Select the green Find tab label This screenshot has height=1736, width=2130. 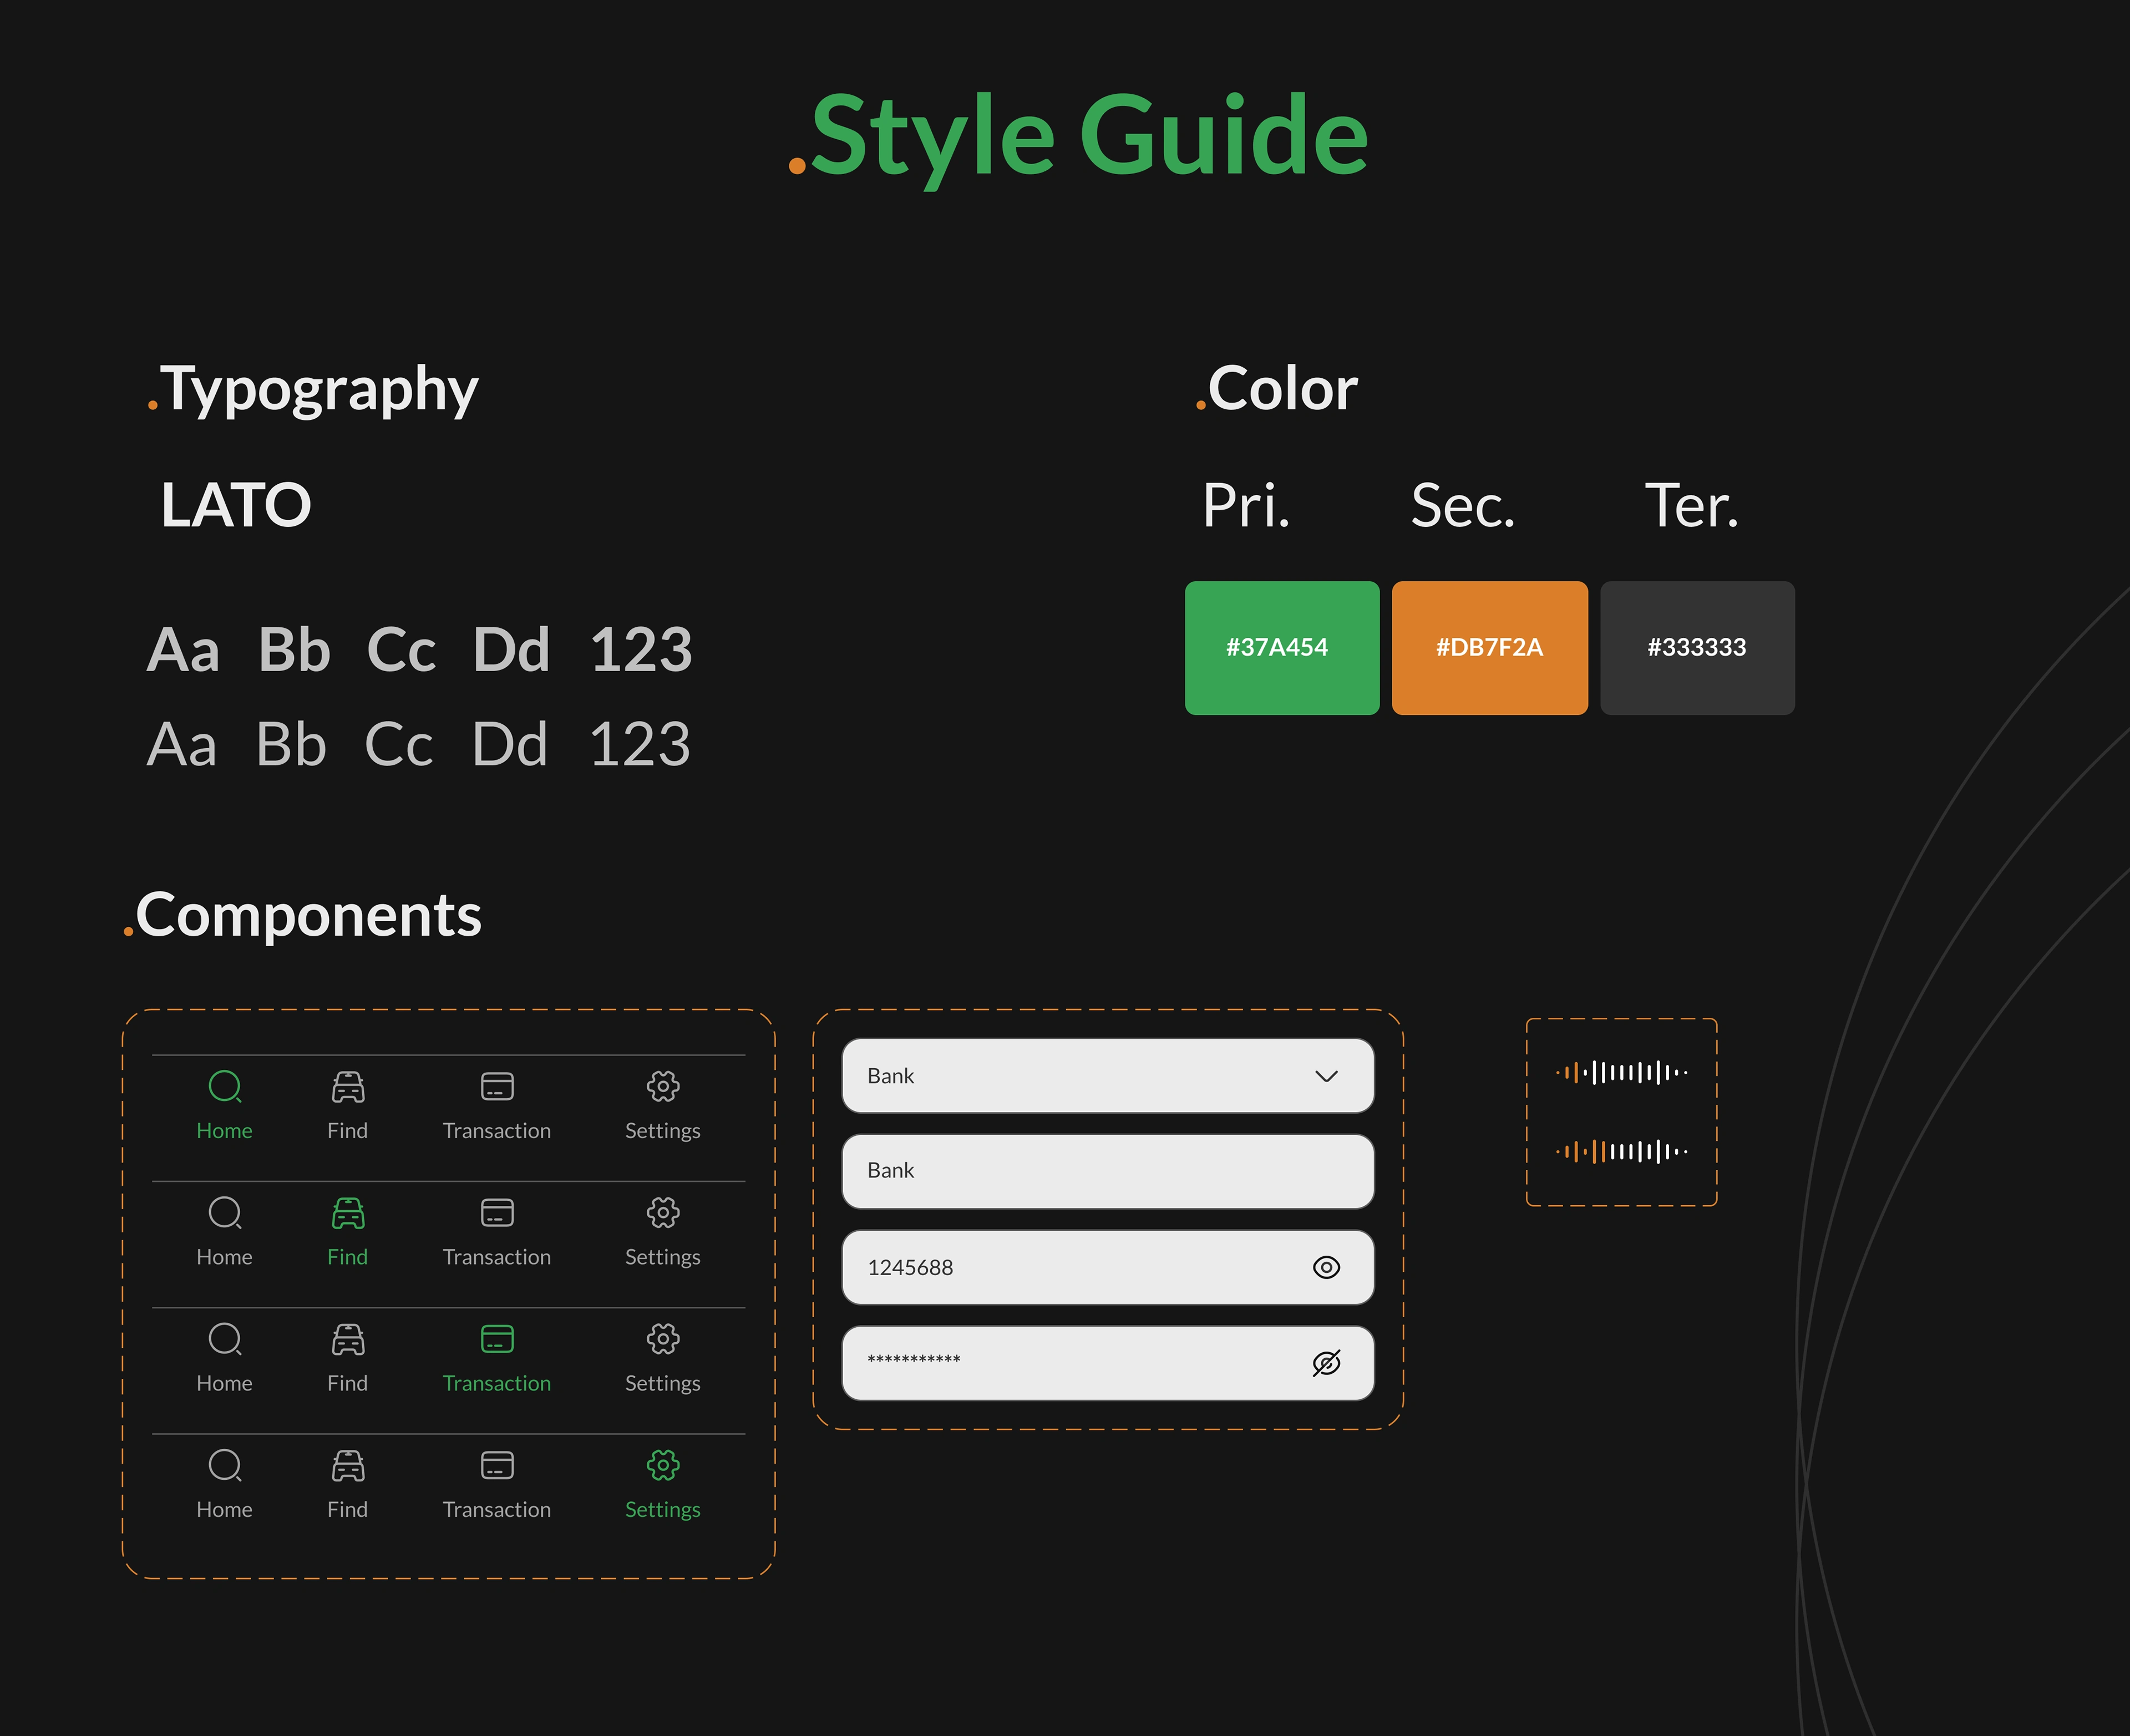coord(347,1257)
